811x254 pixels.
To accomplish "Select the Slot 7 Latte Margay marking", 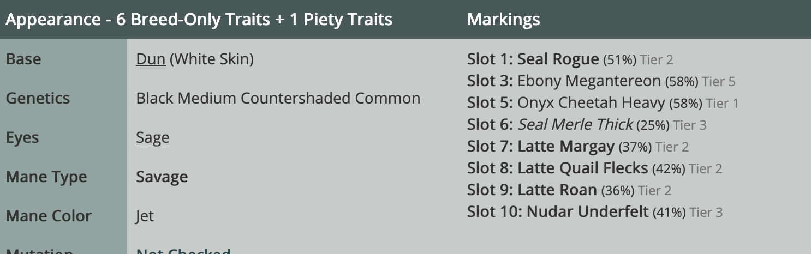I will coord(578,147).
